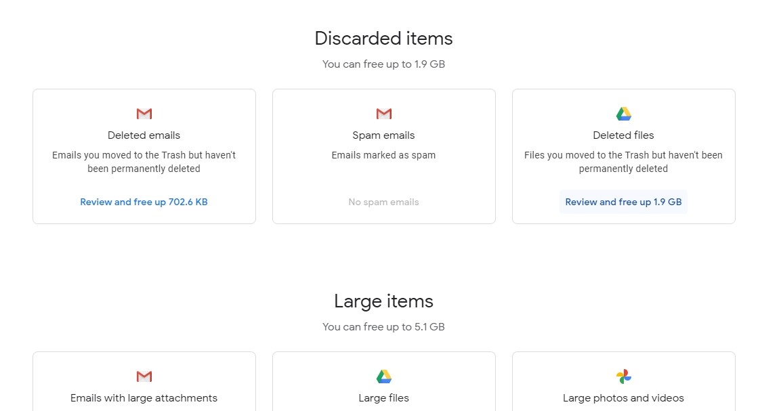Open the Emails with large attachments card title
Screen dimensions: 760x411
pyautogui.click(x=144, y=398)
